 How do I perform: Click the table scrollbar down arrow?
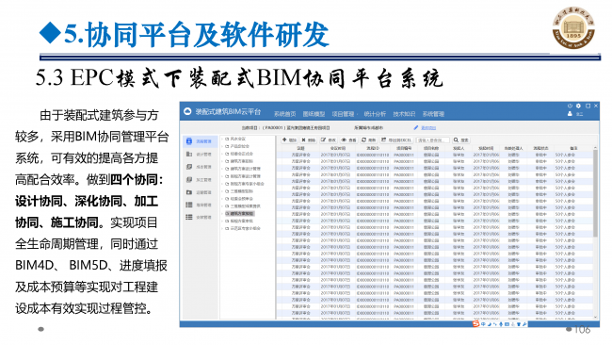(x=595, y=318)
